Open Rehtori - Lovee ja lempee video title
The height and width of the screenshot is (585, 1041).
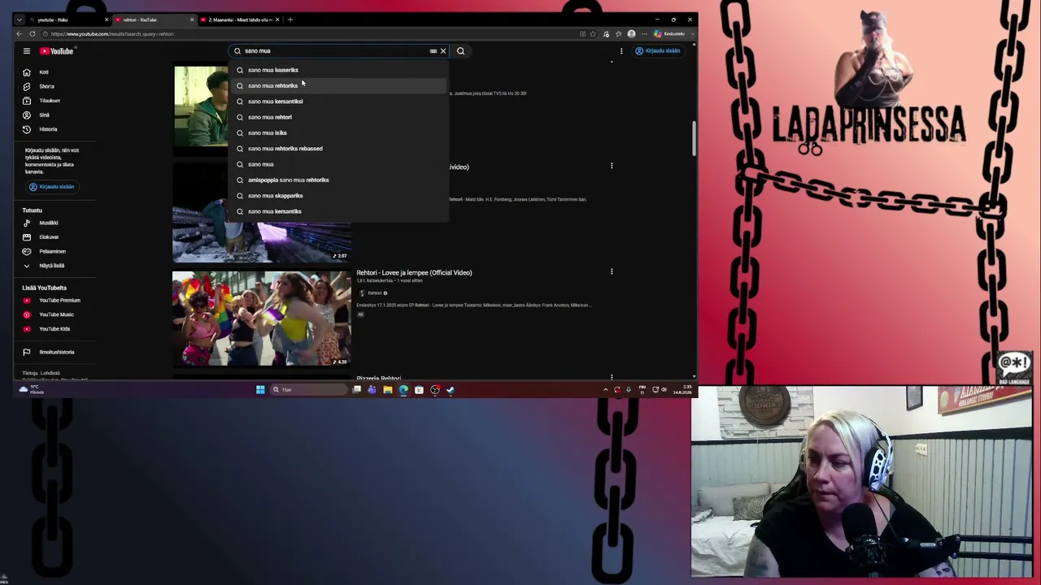414,273
